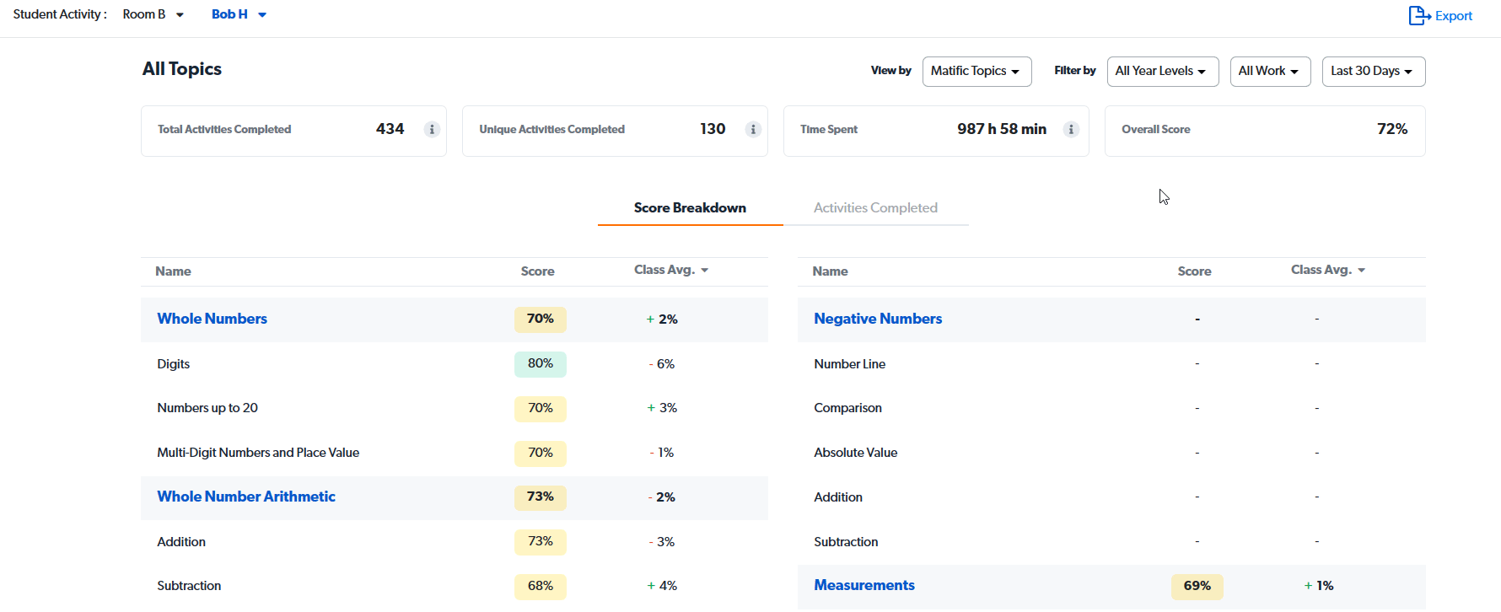Sort by Class Avg. in right table
1501x612 pixels.
click(x=1327, y=271)
